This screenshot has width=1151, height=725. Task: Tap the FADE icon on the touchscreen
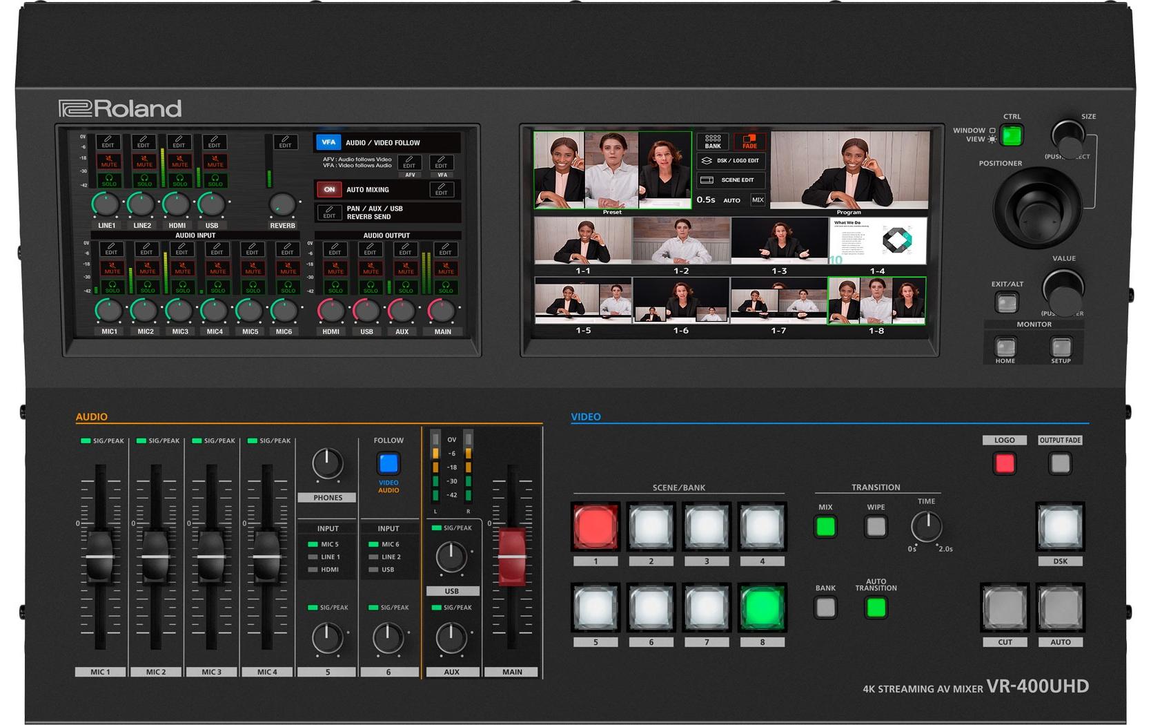coord(749,142)
